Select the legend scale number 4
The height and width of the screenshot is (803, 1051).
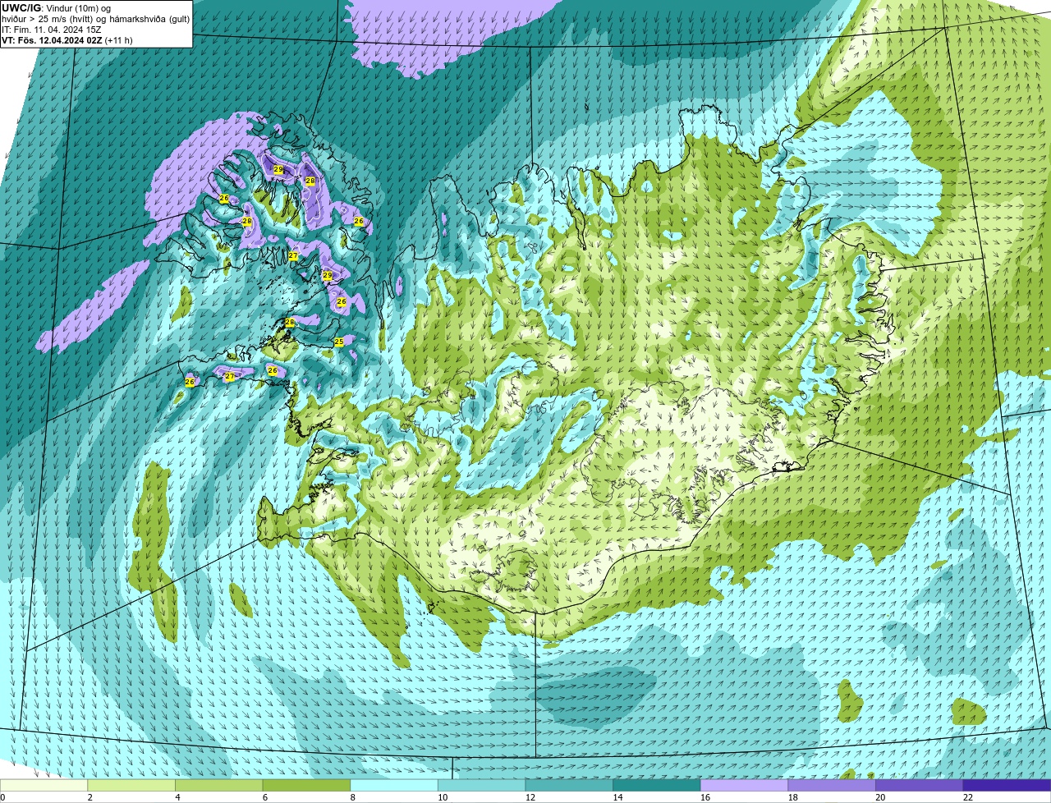point(177,797)
